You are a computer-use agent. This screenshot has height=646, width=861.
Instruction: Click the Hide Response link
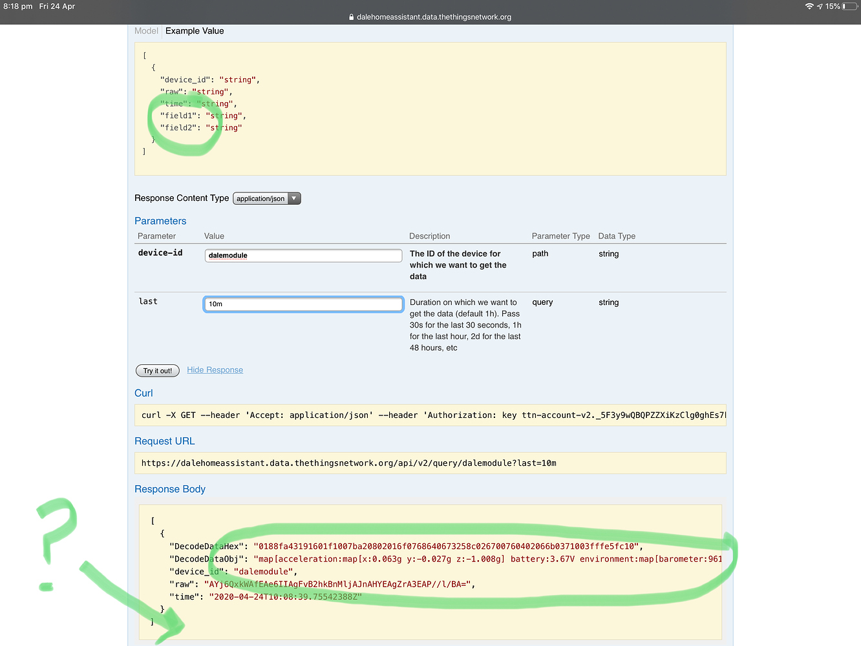click(215, 370)
